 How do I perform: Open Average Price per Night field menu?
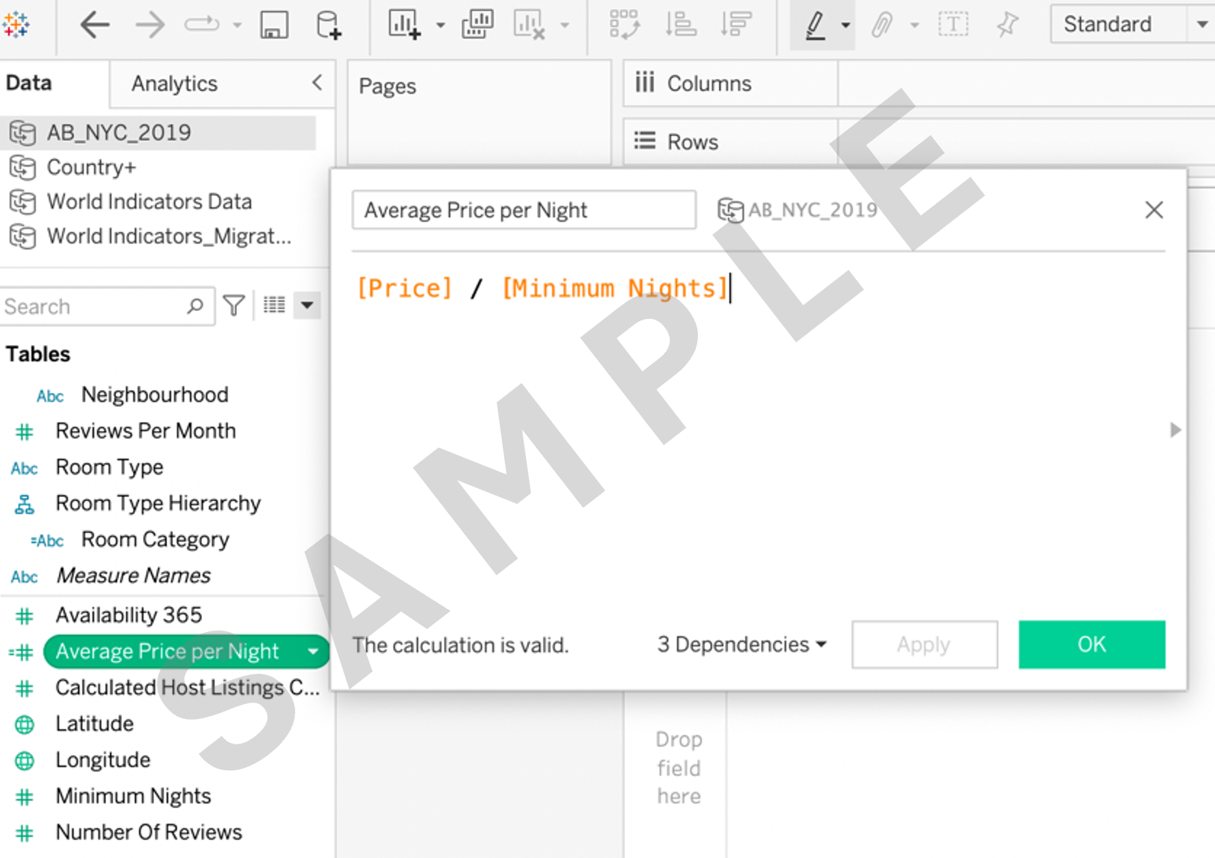(313, 651)
